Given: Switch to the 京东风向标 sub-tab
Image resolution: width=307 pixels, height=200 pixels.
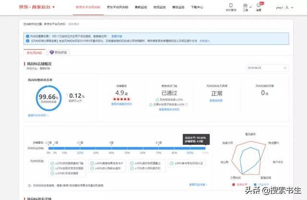Looking at the screenshot, I should pos(34,53).
